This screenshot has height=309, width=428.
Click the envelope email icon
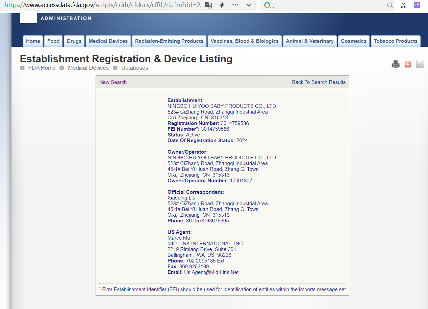420,64
